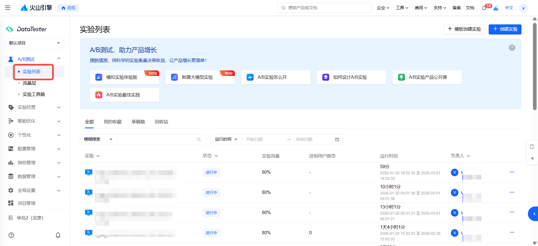Click the 开始日期 input field
Viewport: 538px width, 246px height.
pyautogui.click(x=263, y=140)
